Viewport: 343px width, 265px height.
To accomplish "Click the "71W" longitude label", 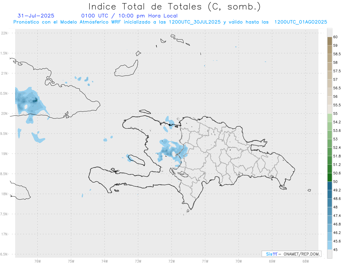I will (x=205, y=261).
